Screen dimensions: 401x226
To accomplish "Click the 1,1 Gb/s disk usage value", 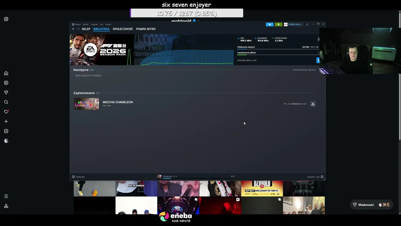I will click(x=279, y=40).
